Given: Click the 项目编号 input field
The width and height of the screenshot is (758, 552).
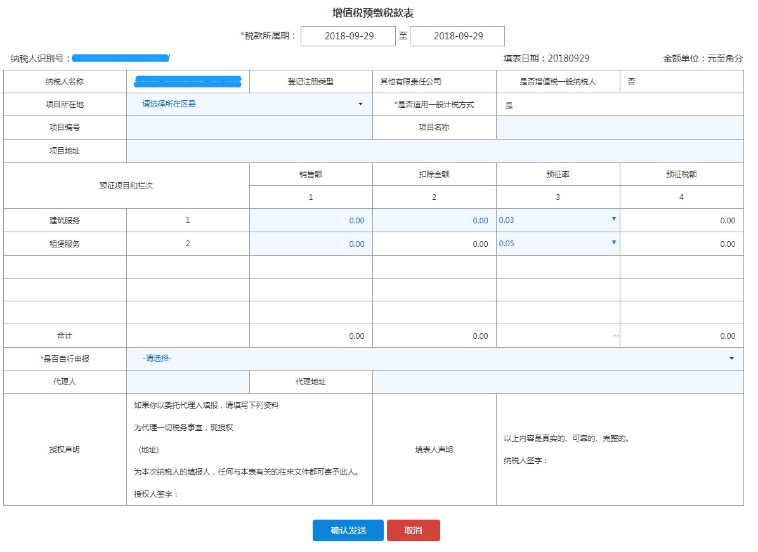Looking at the screenshot, I should click(247, 127).
